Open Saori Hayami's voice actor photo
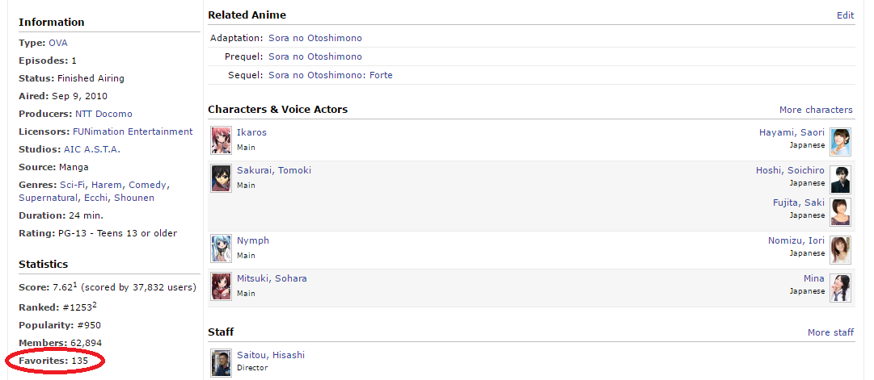 coord(841,140)
